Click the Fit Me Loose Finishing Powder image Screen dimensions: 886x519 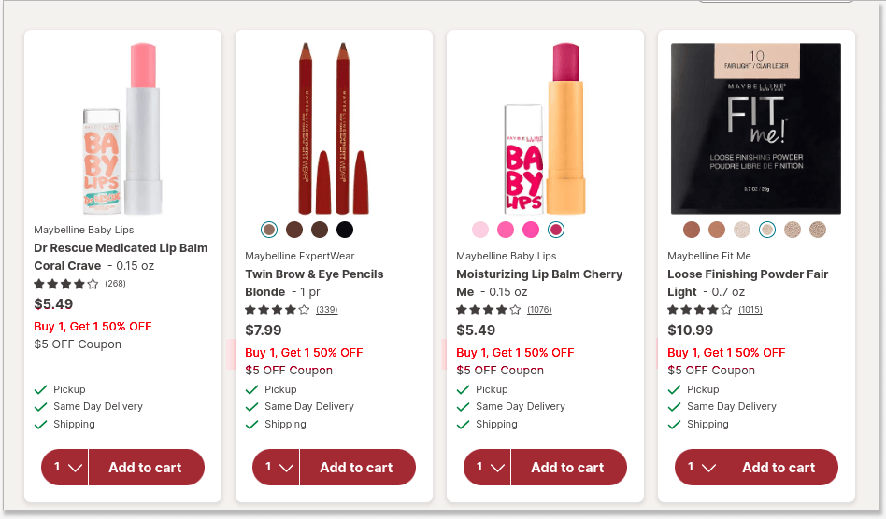[x=756, y=129]
